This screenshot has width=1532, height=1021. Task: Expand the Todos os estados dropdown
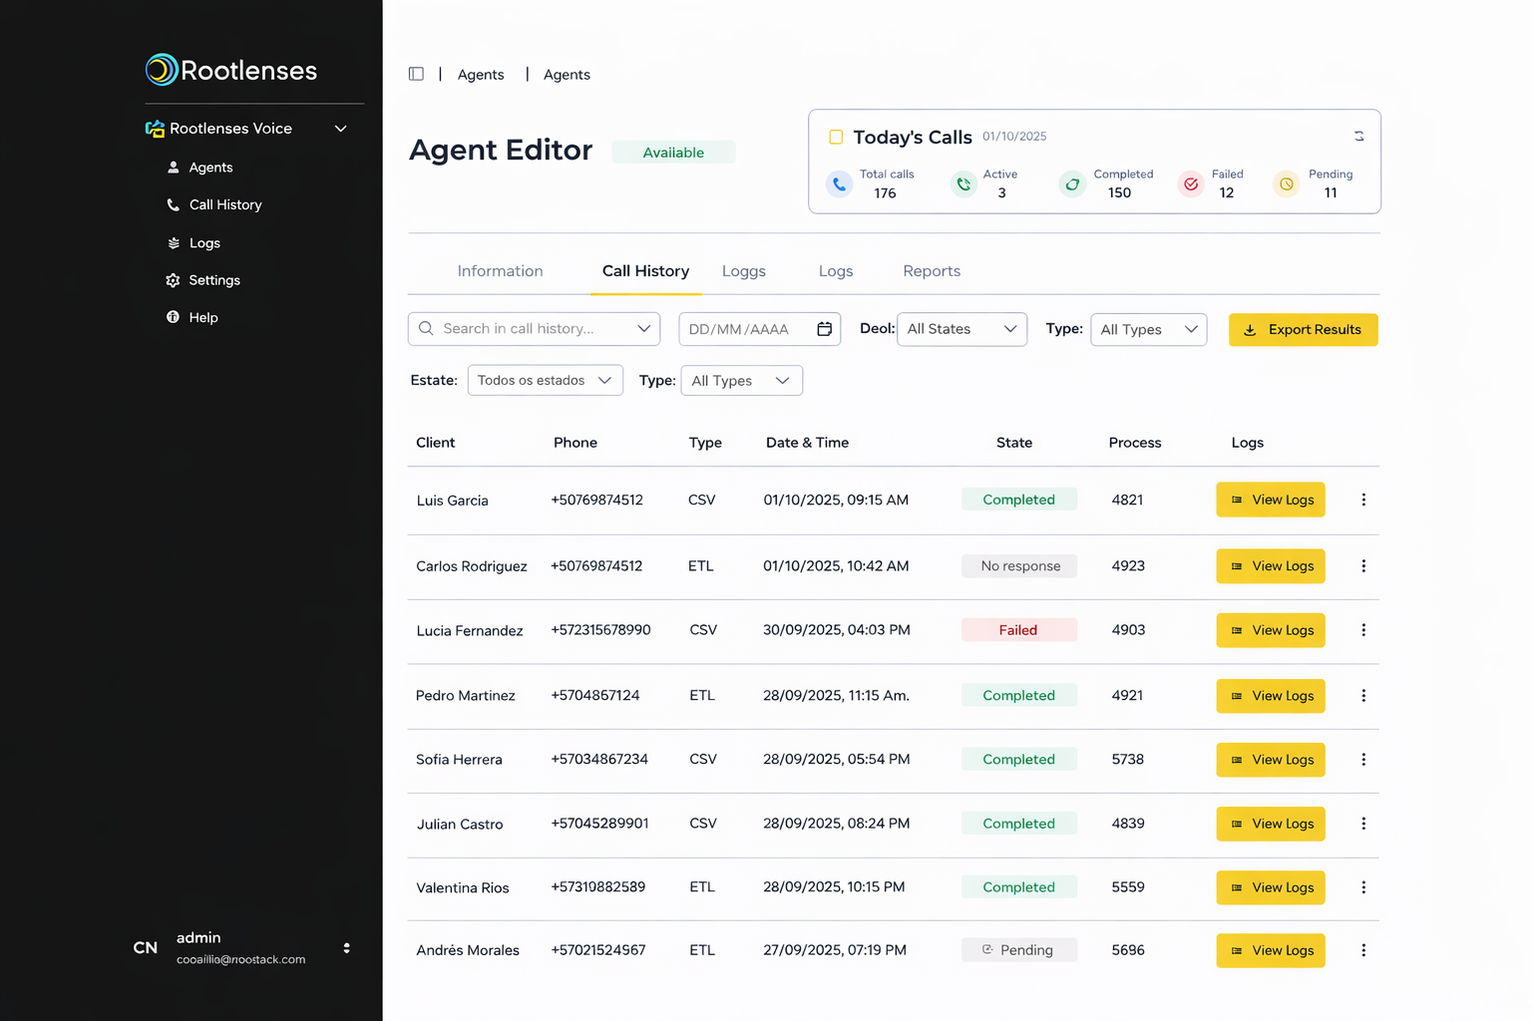[x=545, y=380]
